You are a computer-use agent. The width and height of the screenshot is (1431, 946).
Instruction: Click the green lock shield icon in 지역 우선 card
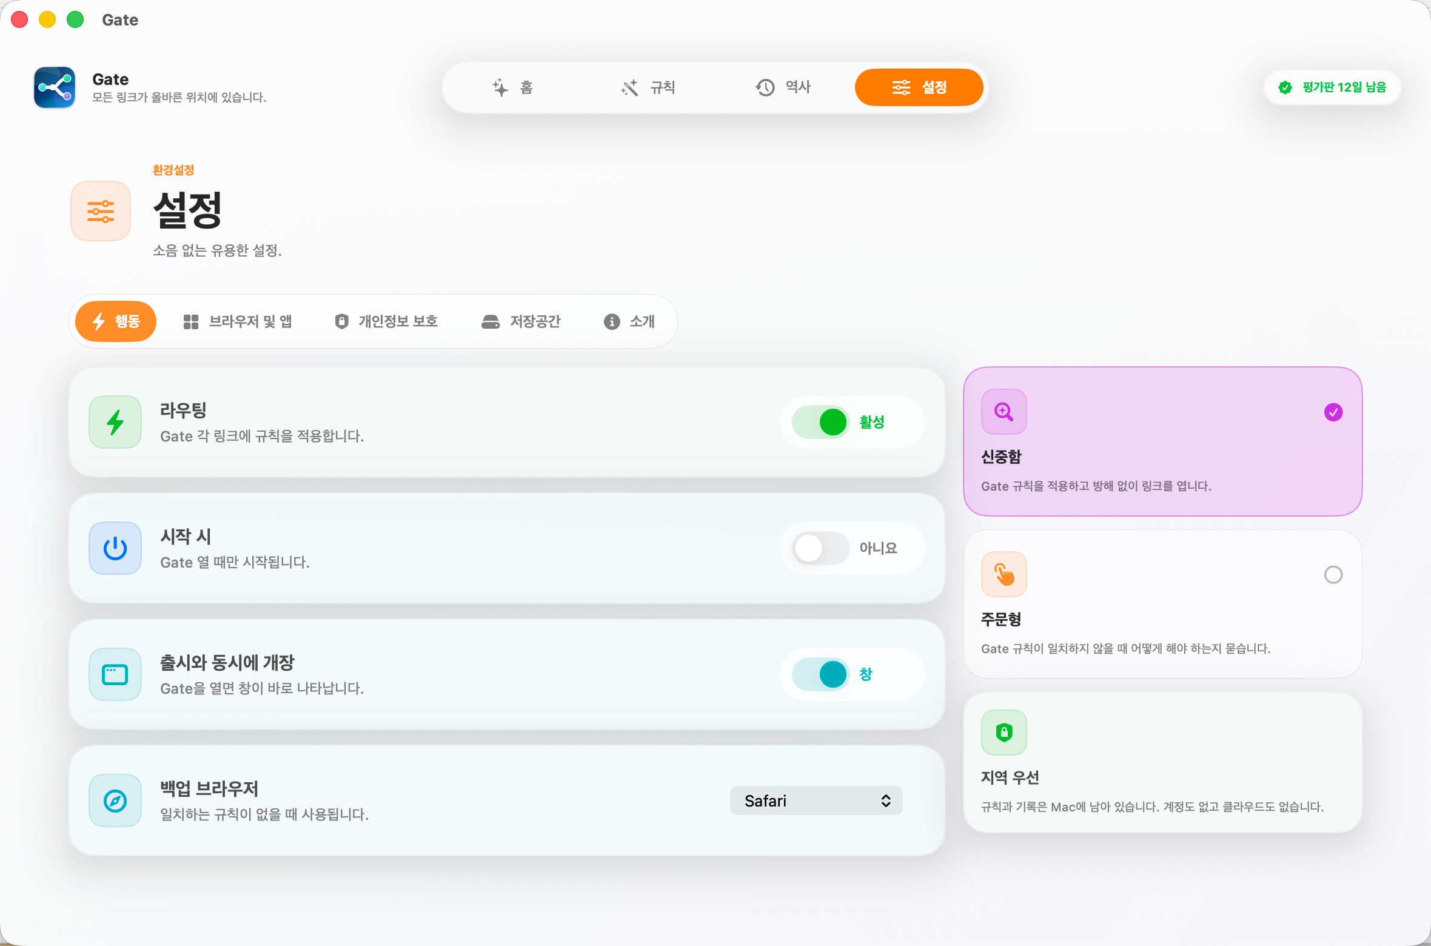click(1004, 733)
